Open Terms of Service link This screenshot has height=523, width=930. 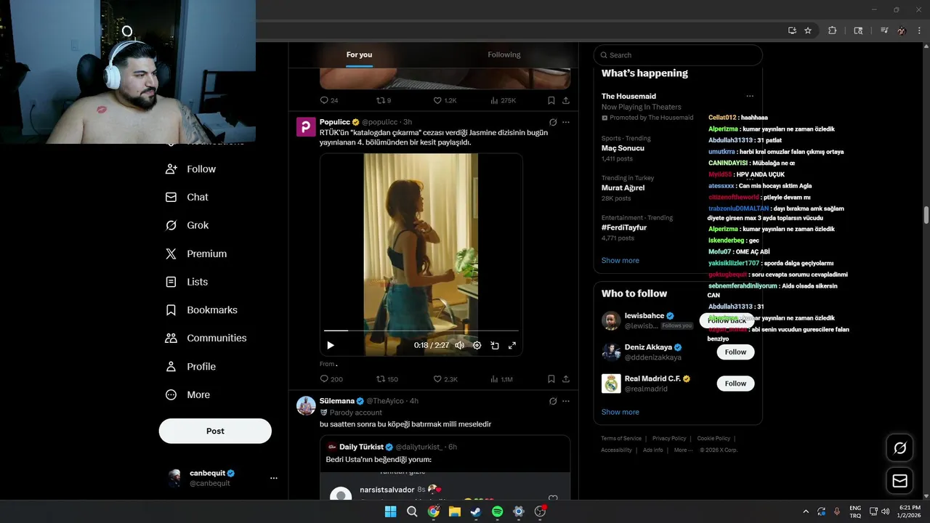point(621,439)
